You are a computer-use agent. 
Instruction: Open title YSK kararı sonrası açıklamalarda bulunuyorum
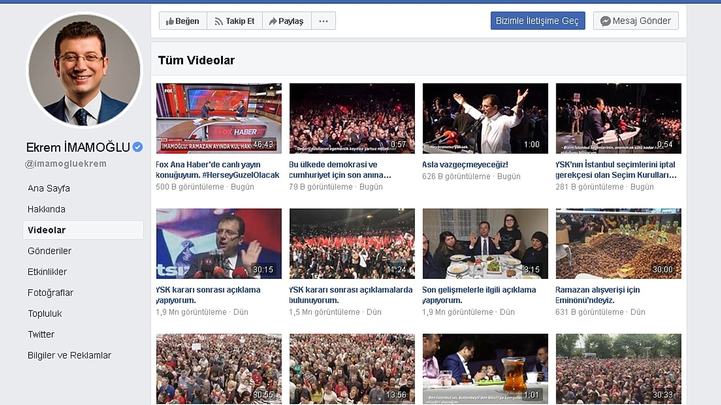(351, 295)
